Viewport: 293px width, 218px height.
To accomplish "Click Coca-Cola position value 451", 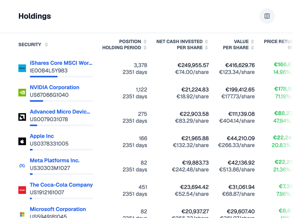I will pyautogui.click(x=143, y=187).
